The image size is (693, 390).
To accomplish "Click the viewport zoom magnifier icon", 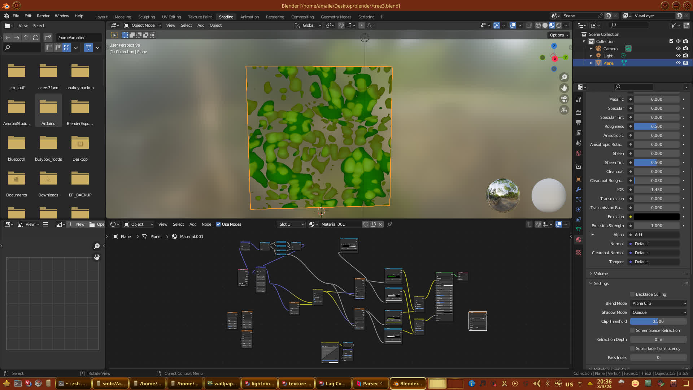I will (564, 77).
